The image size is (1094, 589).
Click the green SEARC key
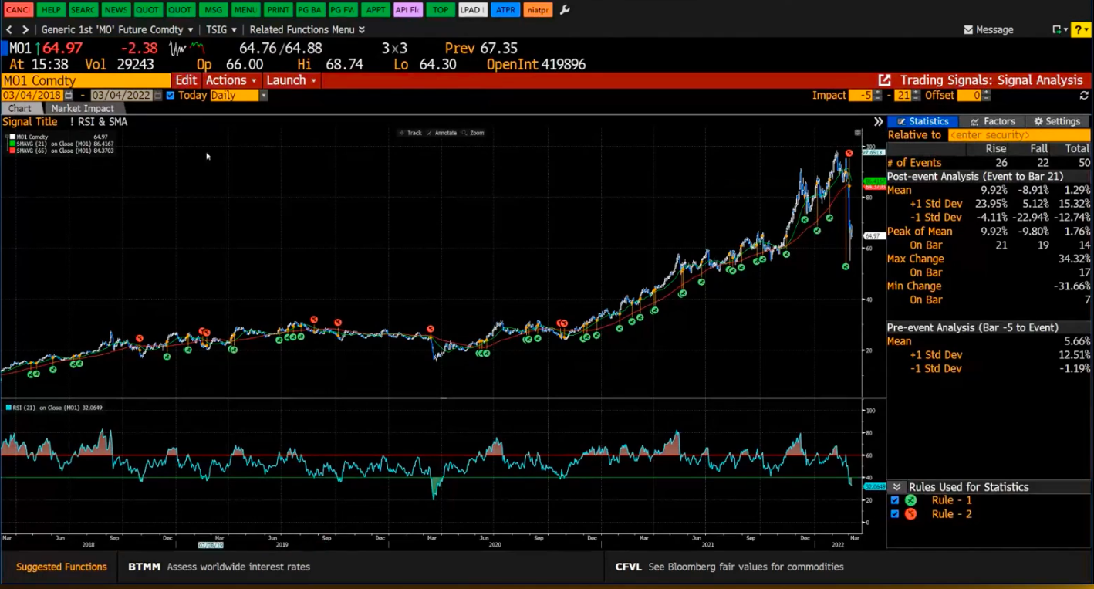click(83, 9)
